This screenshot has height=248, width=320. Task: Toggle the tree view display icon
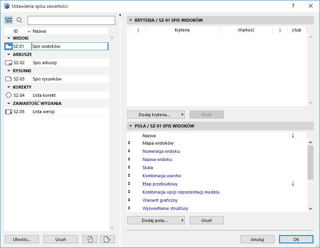click(x=9, y=20)
